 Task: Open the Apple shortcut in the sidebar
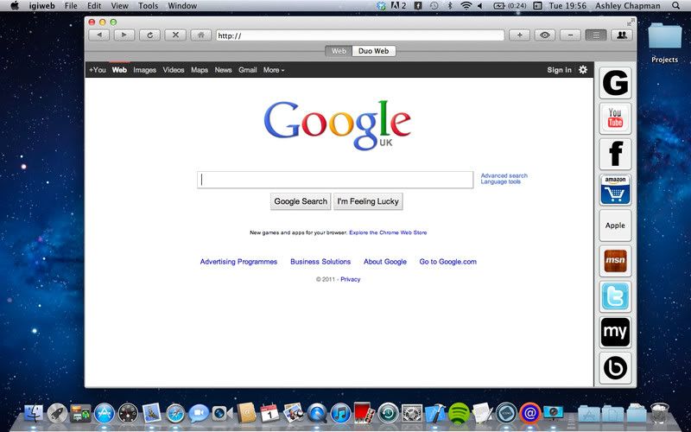point(615,226)
